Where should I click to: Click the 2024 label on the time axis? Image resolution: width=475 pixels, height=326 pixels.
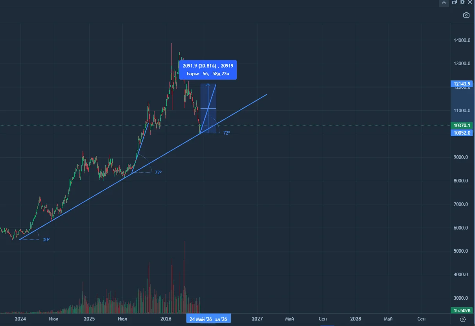(20, 319)
